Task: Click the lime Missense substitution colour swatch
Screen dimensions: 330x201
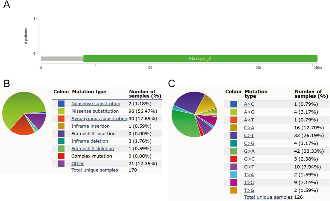Action: (61, 111)
